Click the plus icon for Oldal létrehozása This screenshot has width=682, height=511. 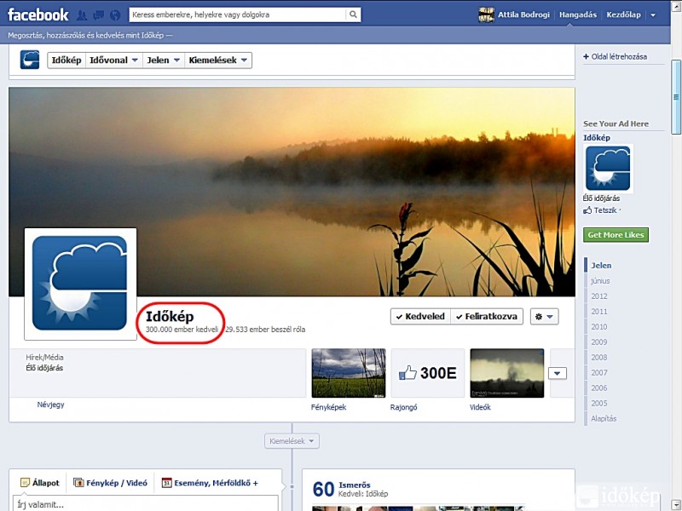(x=586, y=56)
